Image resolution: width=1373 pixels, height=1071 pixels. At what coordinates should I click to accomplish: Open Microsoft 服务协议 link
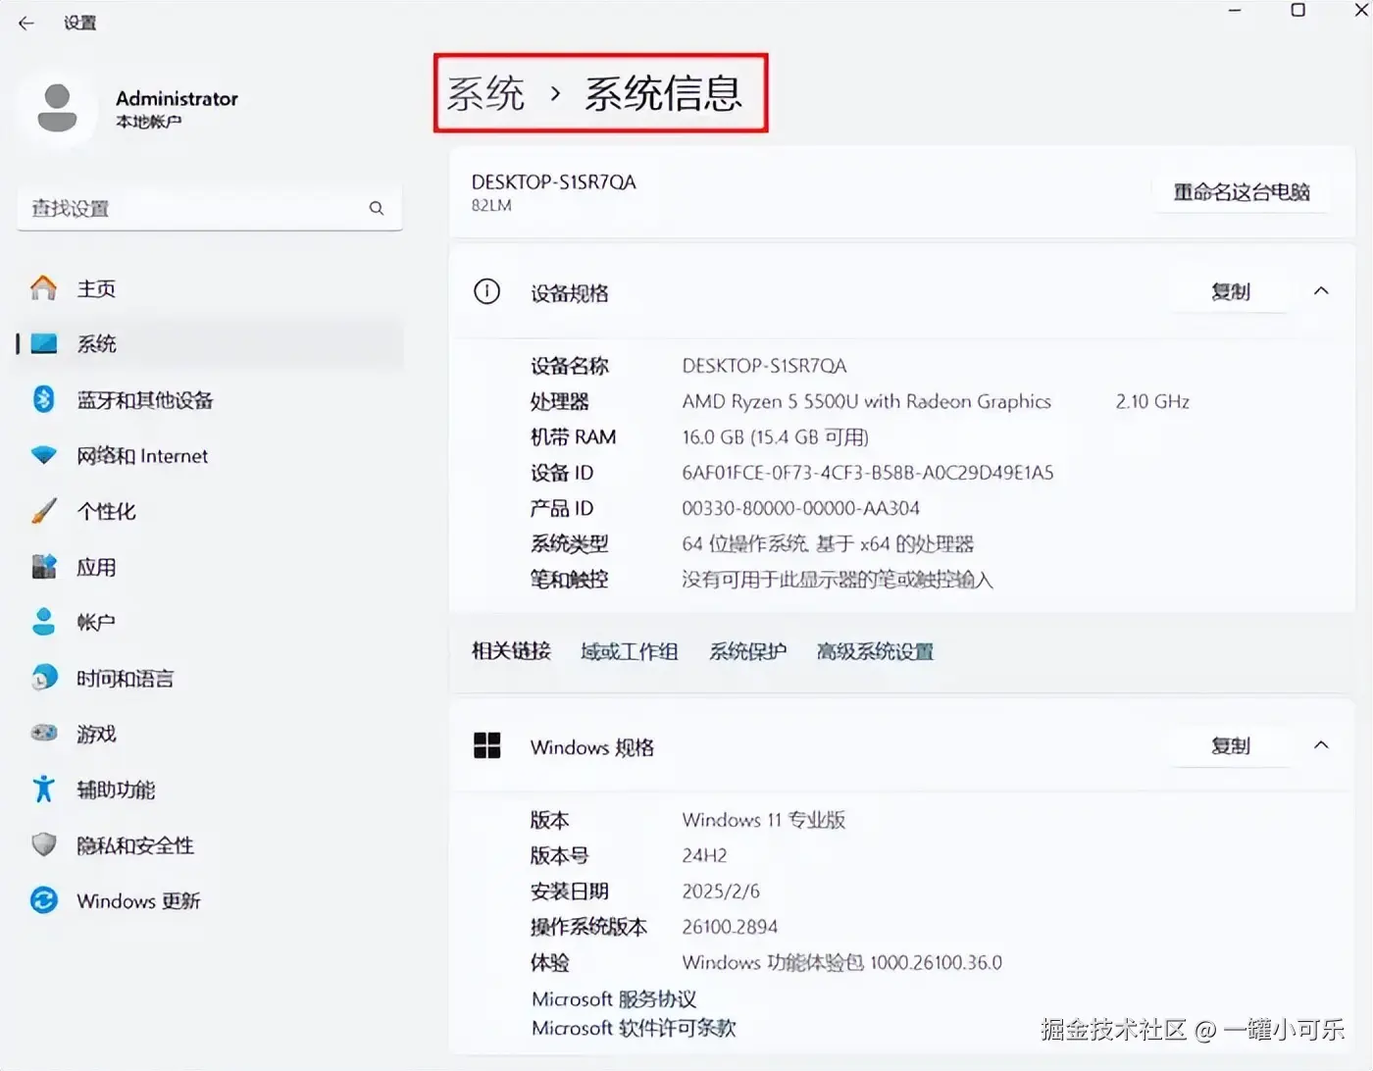pyautogui.click(x=614, y=998)
